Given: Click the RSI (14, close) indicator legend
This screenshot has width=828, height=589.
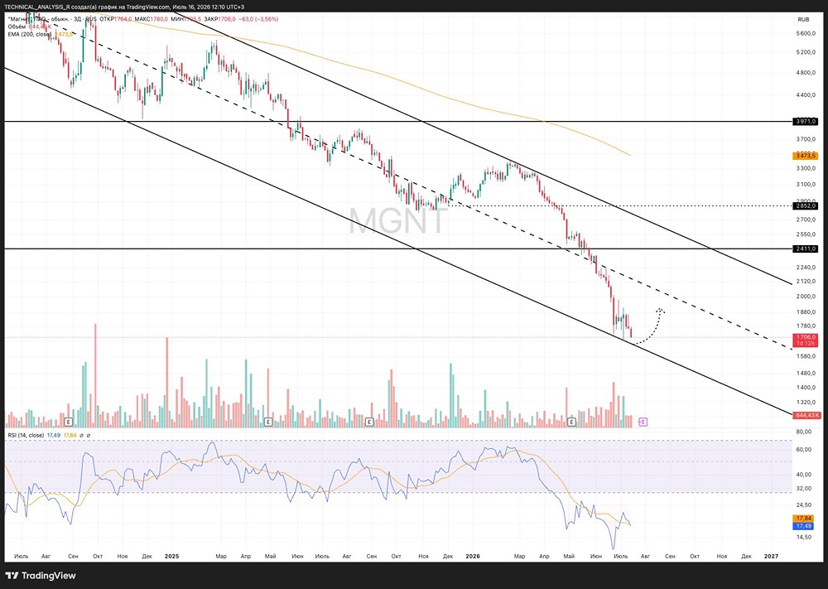Looking at the screenshot, I should tap(26, 435).
